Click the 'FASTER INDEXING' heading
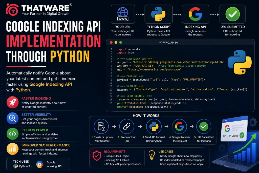Viewport: 259px width, 173px height. tap(36, 99)
